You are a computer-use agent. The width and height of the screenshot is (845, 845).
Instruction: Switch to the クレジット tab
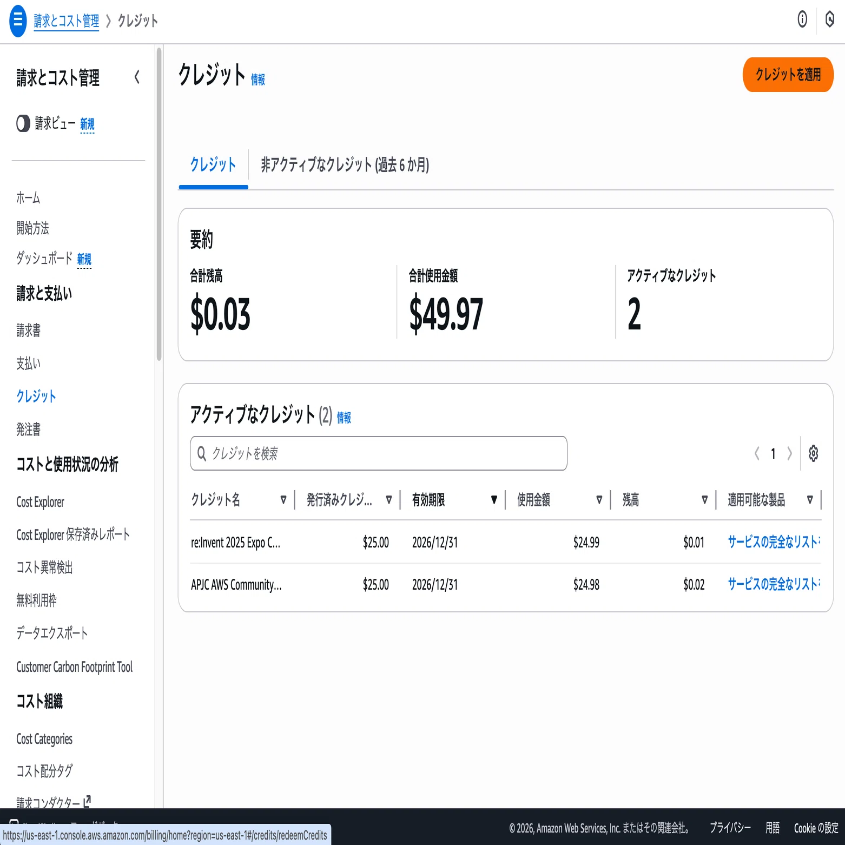coord(213,164)
